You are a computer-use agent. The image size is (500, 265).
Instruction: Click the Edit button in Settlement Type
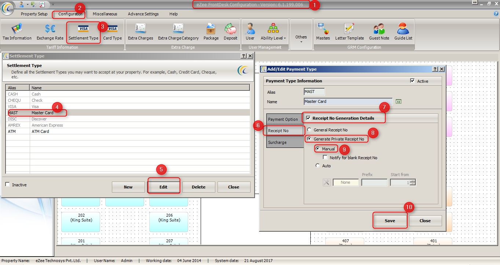163,187
